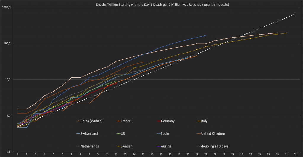Click the US legend label
Viewport: 303px width, 157px height.
click(x=123, y=133)
